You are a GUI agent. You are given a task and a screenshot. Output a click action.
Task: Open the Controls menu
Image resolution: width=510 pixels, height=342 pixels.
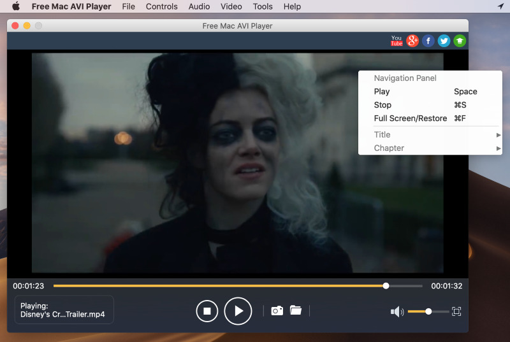click(x=162, y=6)
